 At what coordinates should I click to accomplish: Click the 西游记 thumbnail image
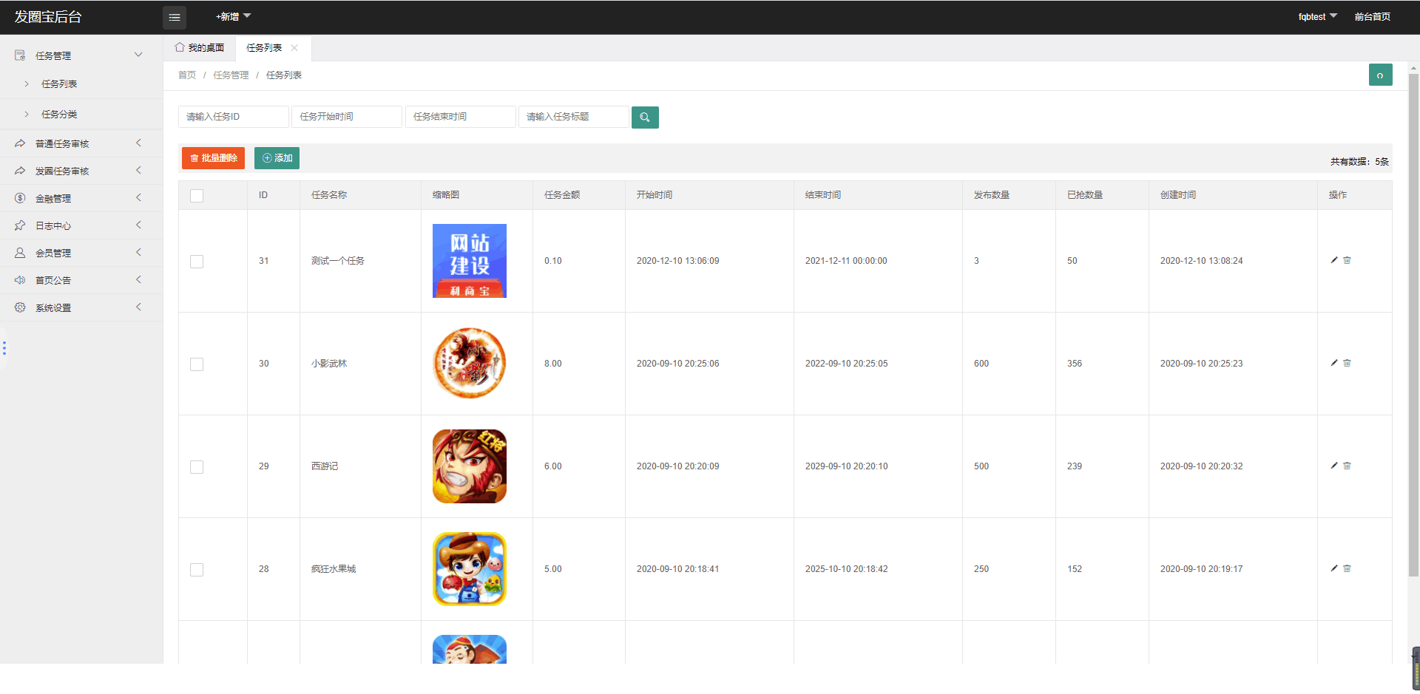(x=470, y=466)
